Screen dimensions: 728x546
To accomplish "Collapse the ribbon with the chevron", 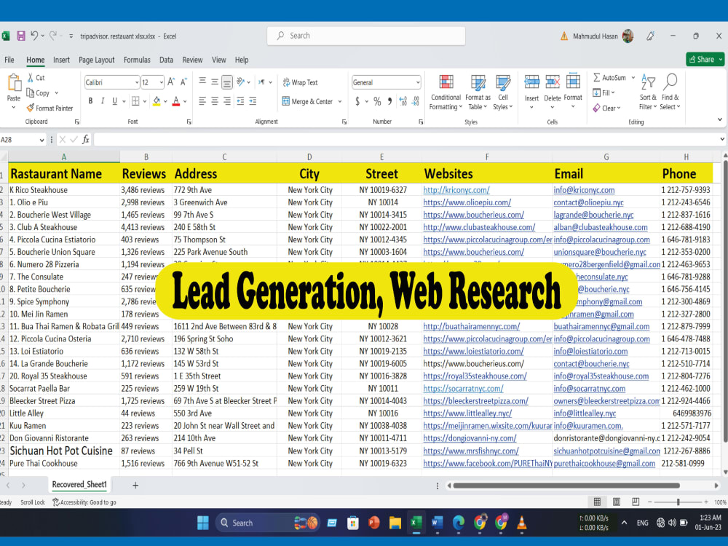I will point(720,120).
